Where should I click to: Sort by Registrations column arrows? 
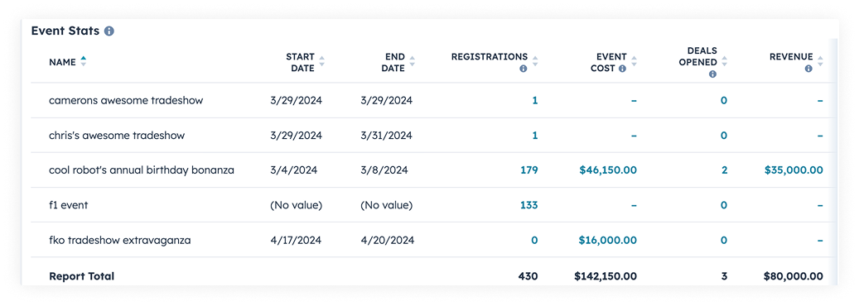[535, 61]
